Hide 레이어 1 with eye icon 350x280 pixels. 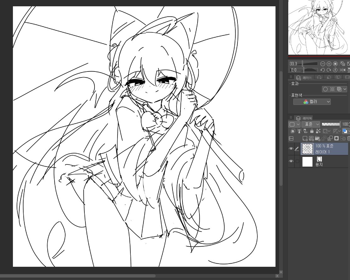(291, 149)
